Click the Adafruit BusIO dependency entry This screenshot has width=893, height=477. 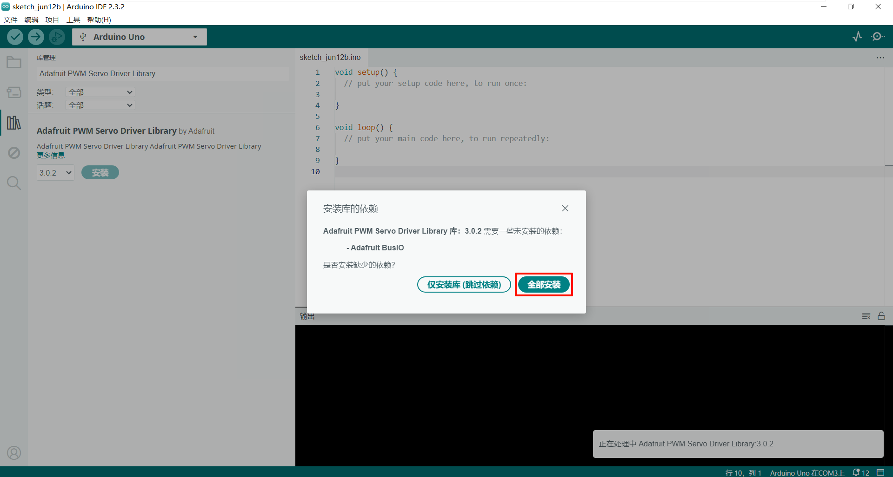tap(375, 248)
